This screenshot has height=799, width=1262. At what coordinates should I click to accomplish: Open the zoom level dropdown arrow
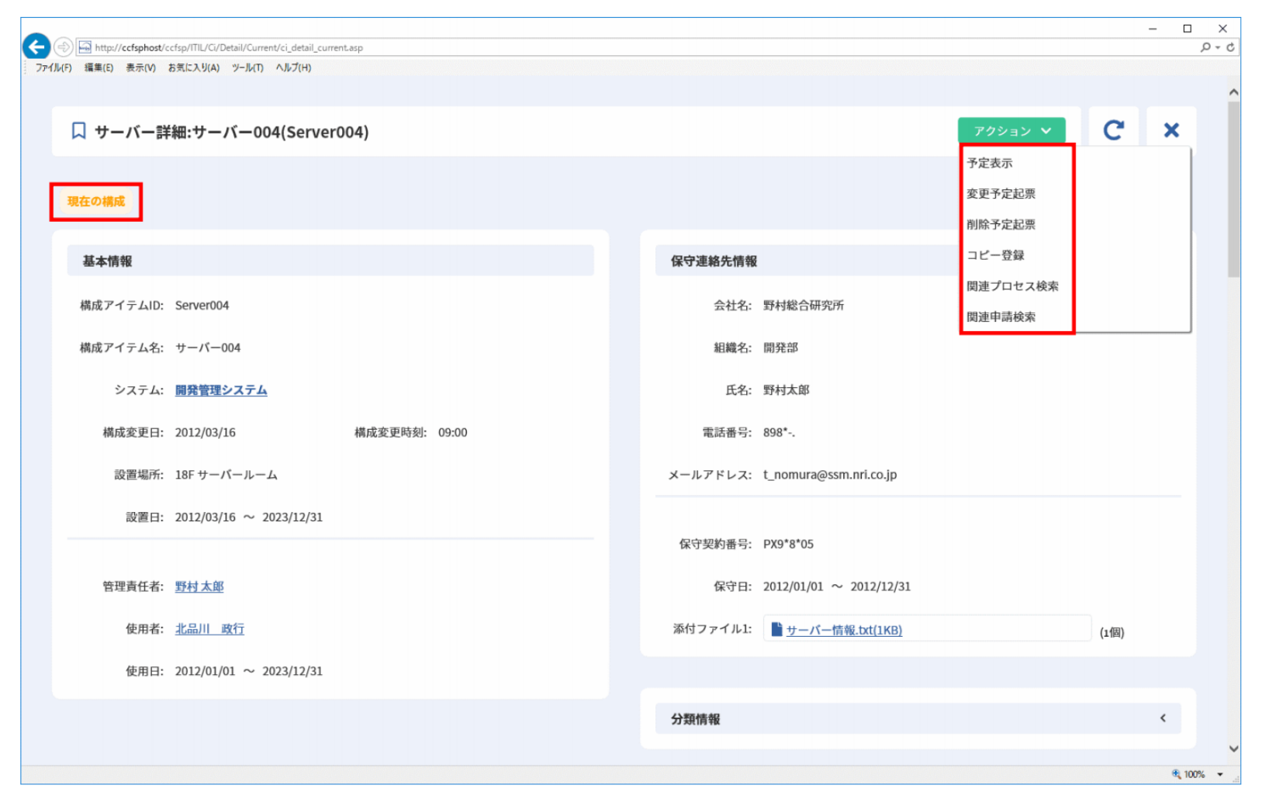pyautogui.click(x=1220, y=774)
